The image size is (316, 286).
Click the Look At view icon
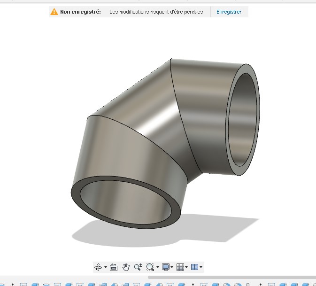coord(114,267)
